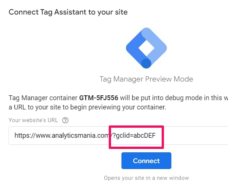Click the analyticsmania.com domain in the URL
This screenshot has height=191, width=228.
tap(72, 136)
